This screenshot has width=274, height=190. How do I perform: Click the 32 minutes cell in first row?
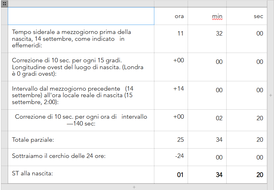207,39
